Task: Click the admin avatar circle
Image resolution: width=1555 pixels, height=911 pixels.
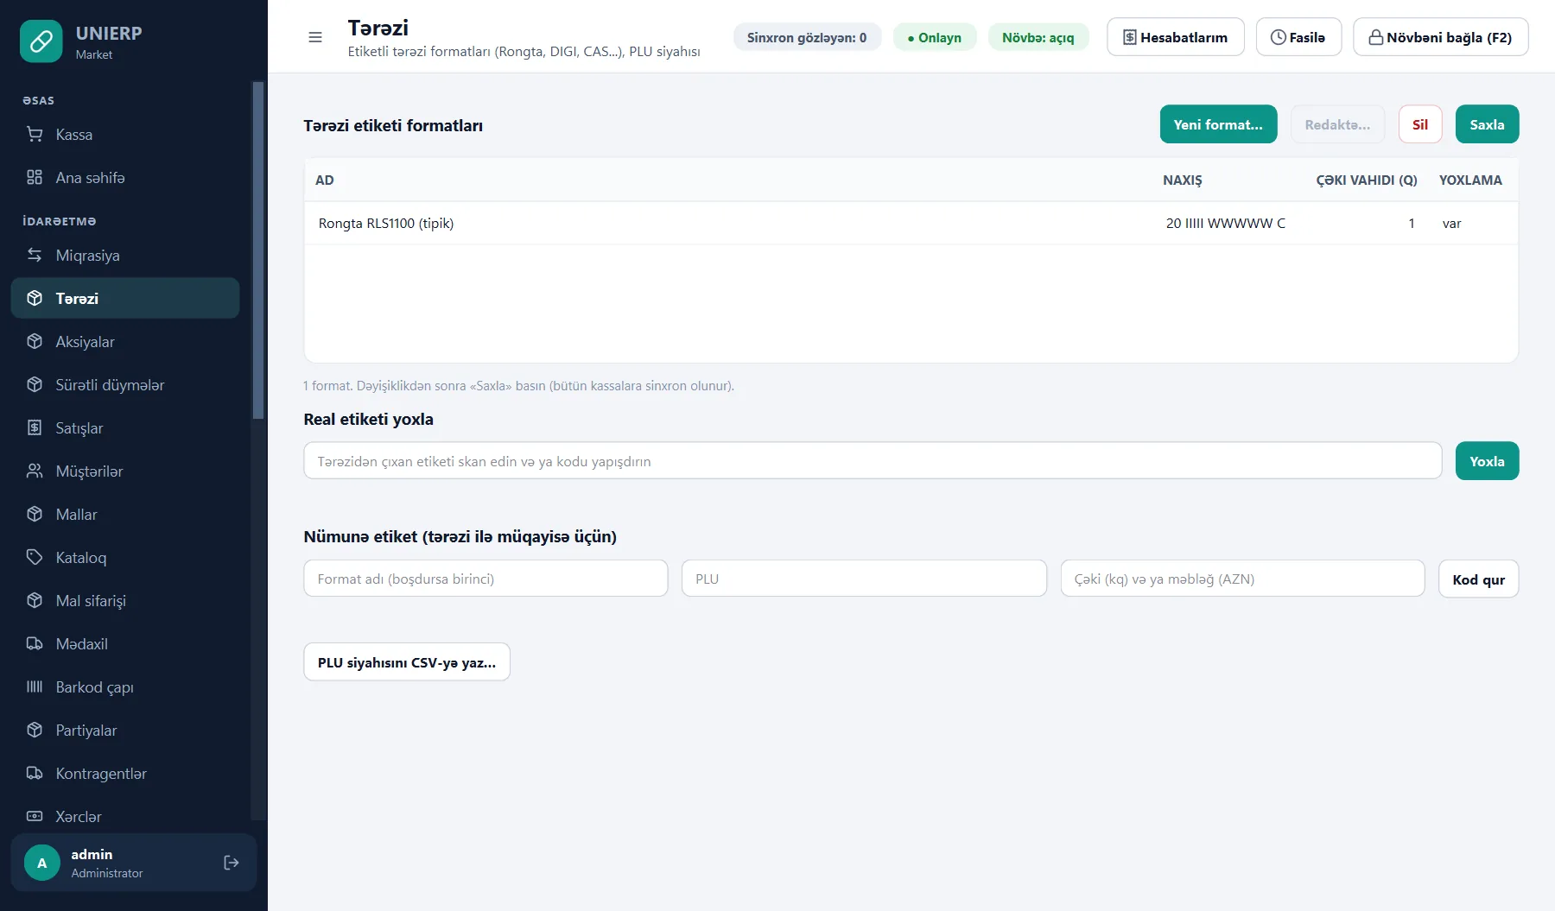Action: (41, 863)
